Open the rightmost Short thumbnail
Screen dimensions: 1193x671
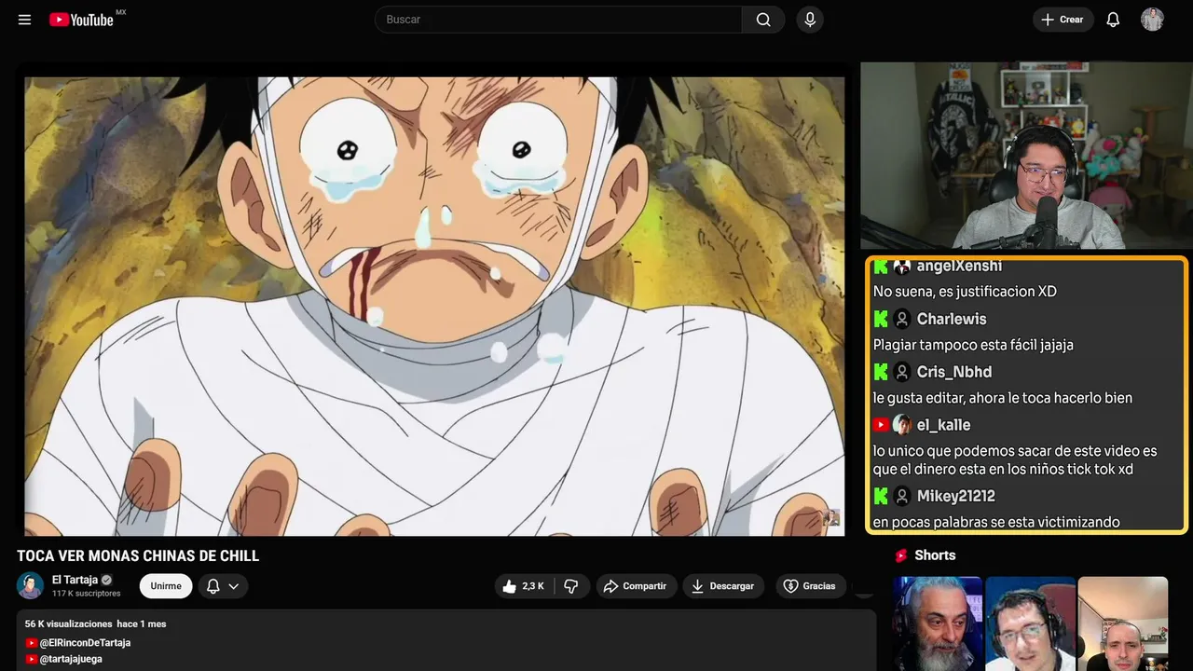[x=1123, y=623]
